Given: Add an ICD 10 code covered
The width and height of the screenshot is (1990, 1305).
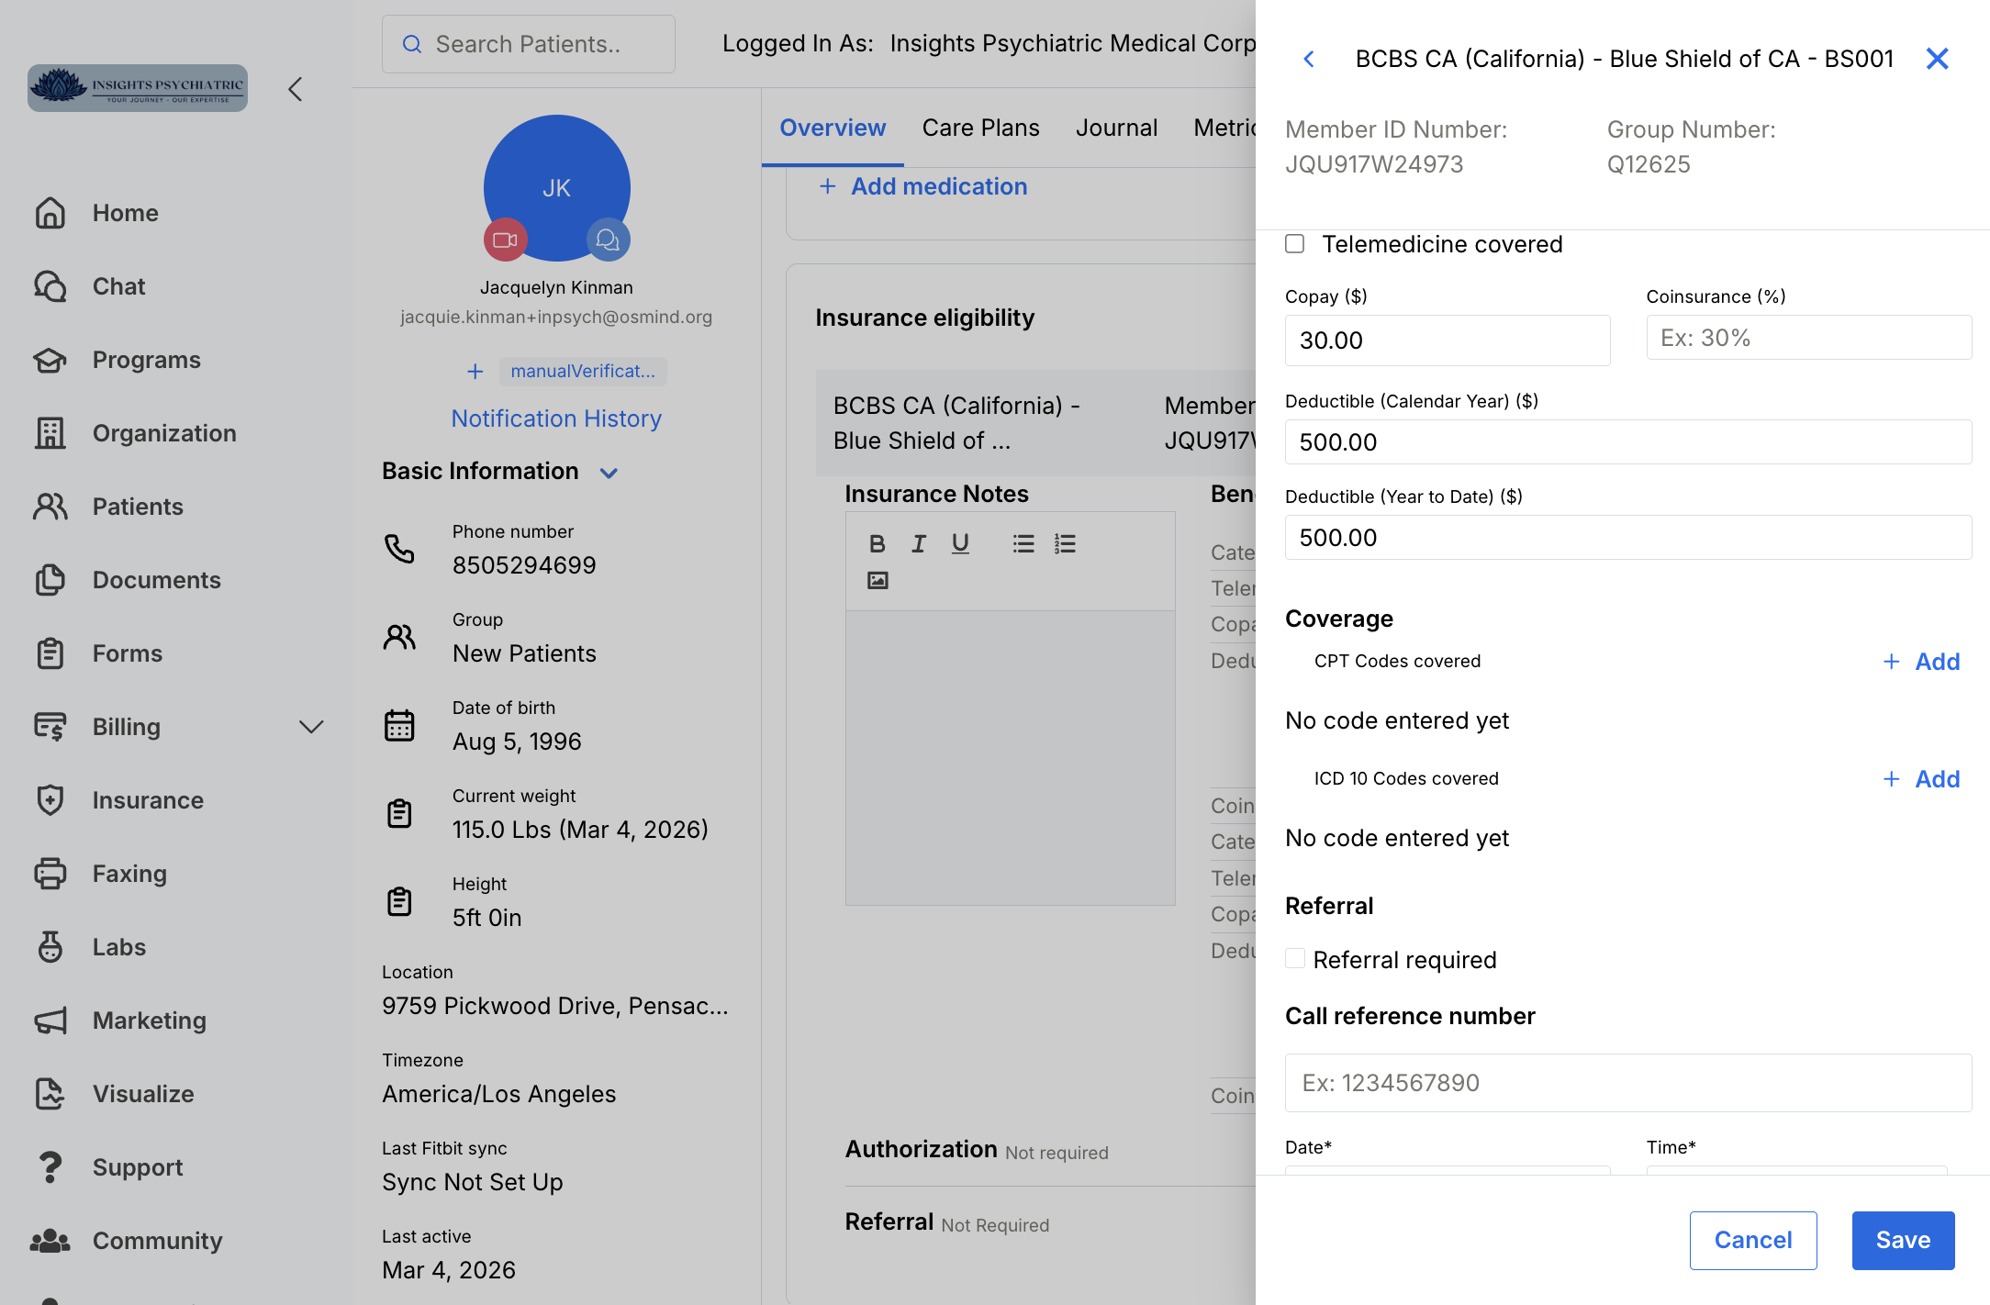Looking at the screenshot, I should tap(1921, 779).
